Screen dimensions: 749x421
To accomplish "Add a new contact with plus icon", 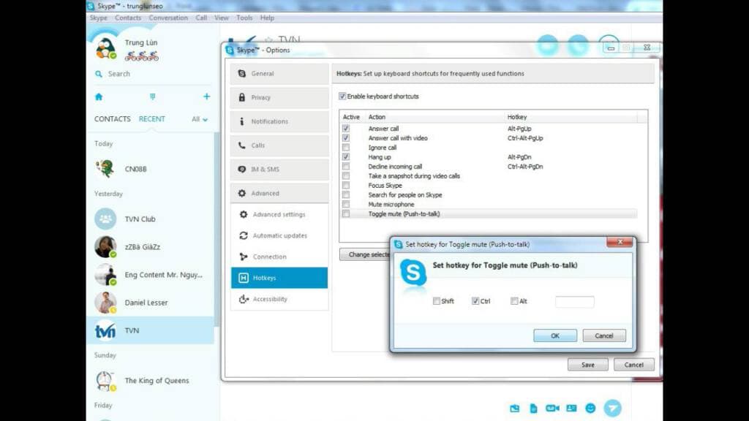I will coord(206,96).
